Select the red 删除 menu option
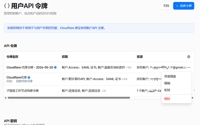200x125 pixels. tap(167, 99)
